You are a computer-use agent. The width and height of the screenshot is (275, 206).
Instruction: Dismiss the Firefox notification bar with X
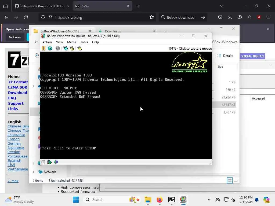tap(268, 29)
